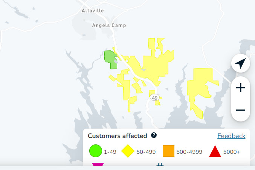255x170 pixels.
Task: Select the green circle 1-49 legend icon
Action: click(96, 151)
